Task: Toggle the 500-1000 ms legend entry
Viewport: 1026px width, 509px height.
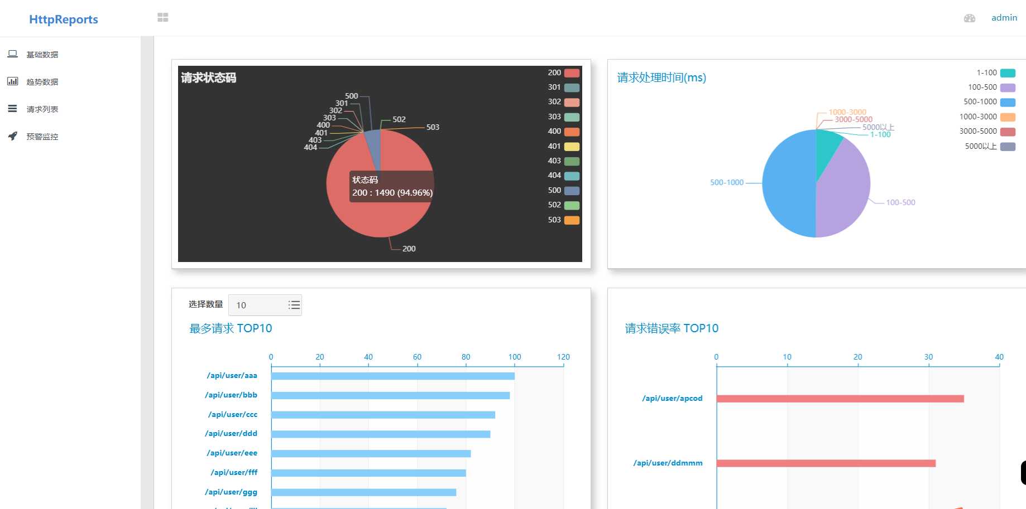Action: pos(989,102)
